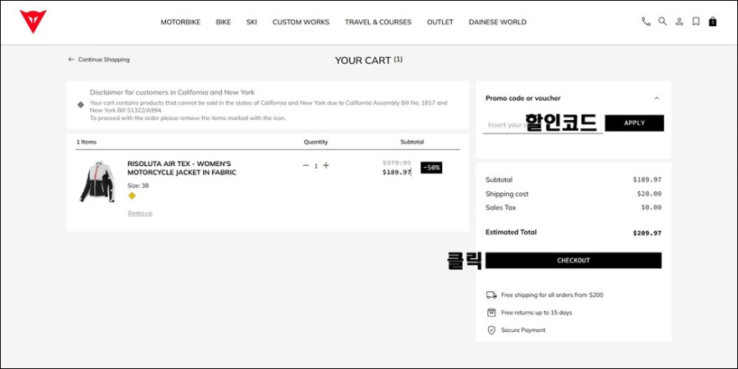Viewport: 738px width, 369px height.
Task: Click the Size: 38 text
Action: [138, 186]
